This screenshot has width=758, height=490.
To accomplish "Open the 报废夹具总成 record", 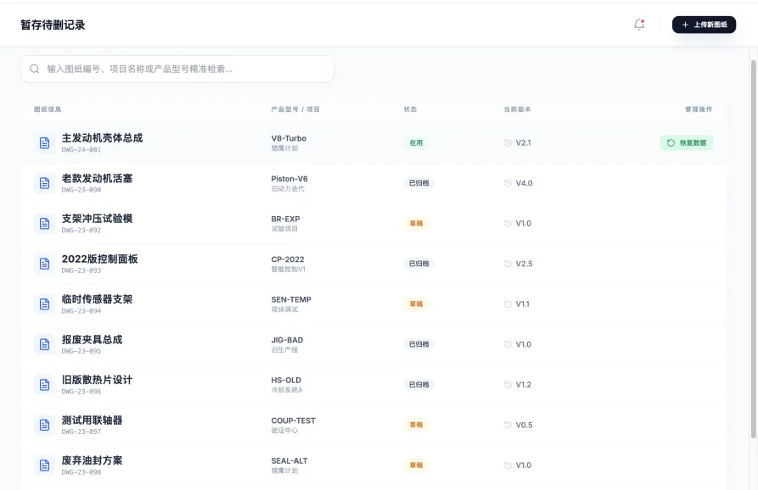I will click(x=92, y=339).
